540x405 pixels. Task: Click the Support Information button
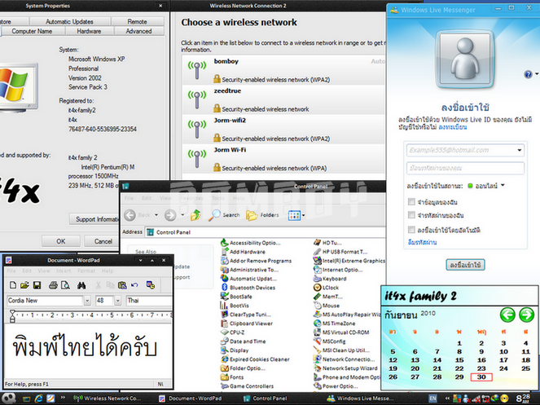coord(94,219)
